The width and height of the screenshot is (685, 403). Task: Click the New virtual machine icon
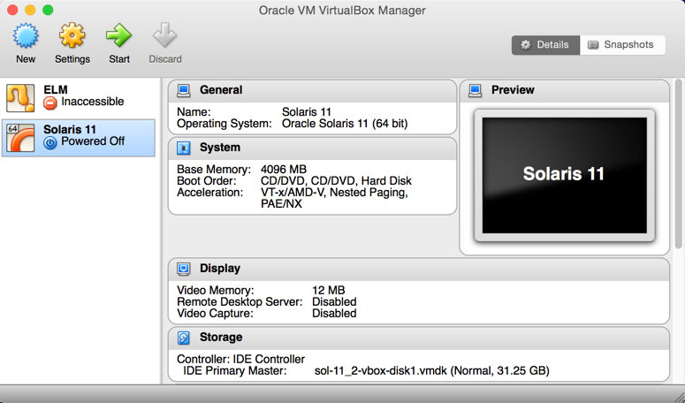coord(26,35)
